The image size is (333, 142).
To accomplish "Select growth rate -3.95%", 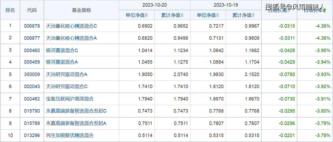I will coord(323,50).
